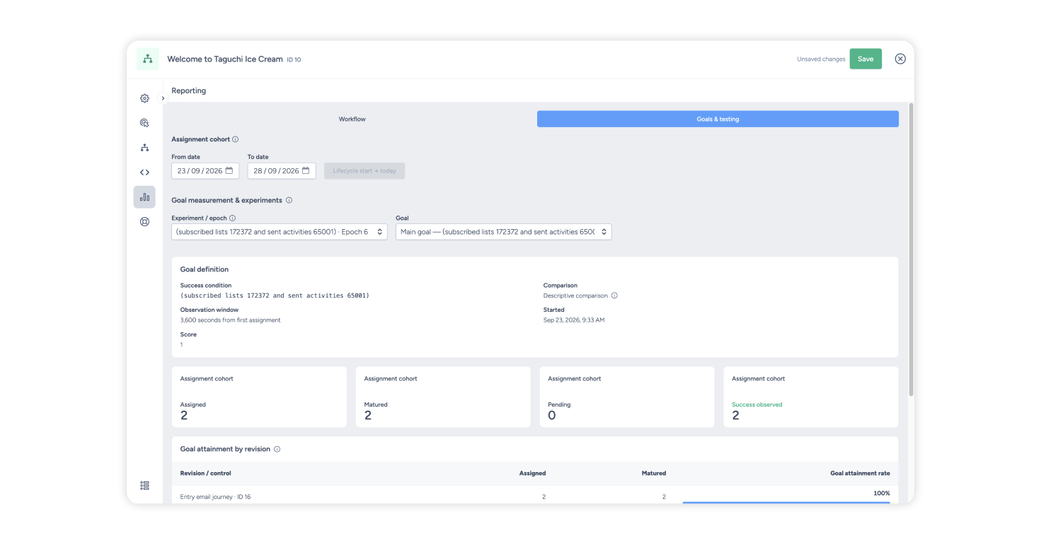This screenshot has width=1041, height=545.
Task: Click the ID 10 label
Action: tap(294, 60)
